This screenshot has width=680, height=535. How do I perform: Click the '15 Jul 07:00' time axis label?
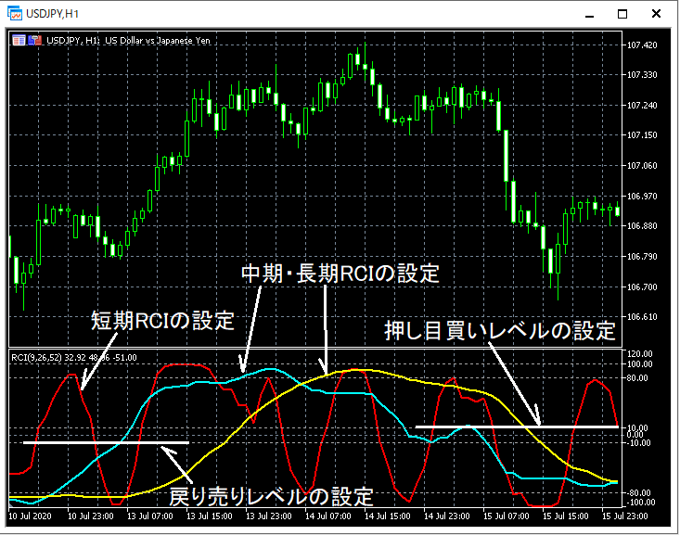[x=507, y=516]
